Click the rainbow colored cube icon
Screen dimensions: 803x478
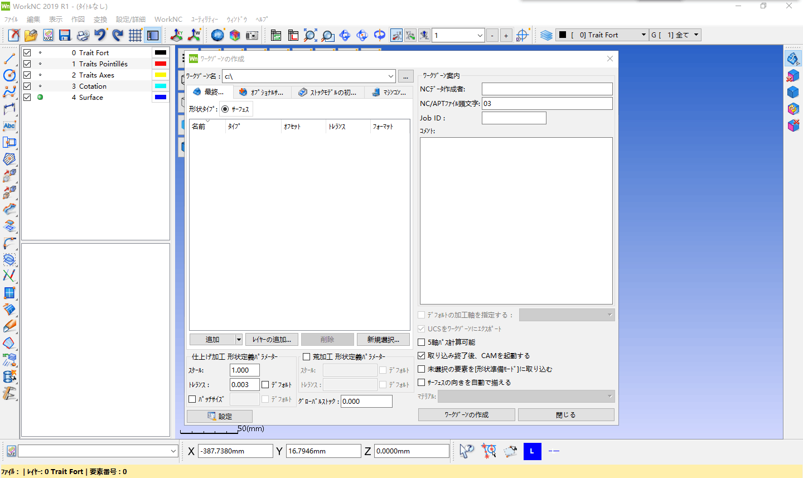(235, 35)
